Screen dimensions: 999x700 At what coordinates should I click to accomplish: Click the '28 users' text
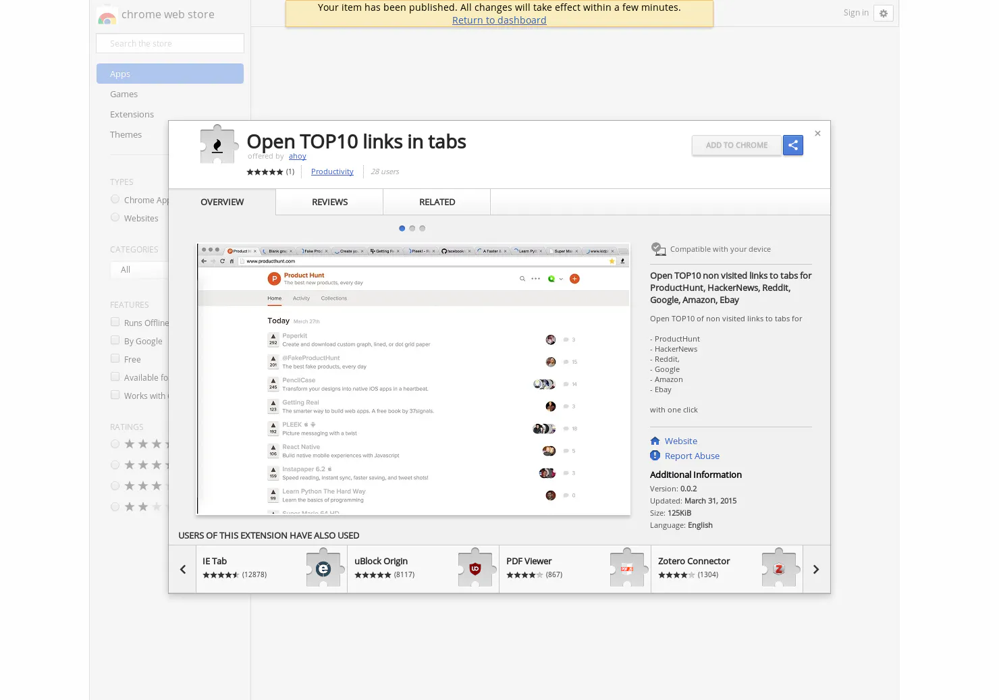[x=385, y=171]
